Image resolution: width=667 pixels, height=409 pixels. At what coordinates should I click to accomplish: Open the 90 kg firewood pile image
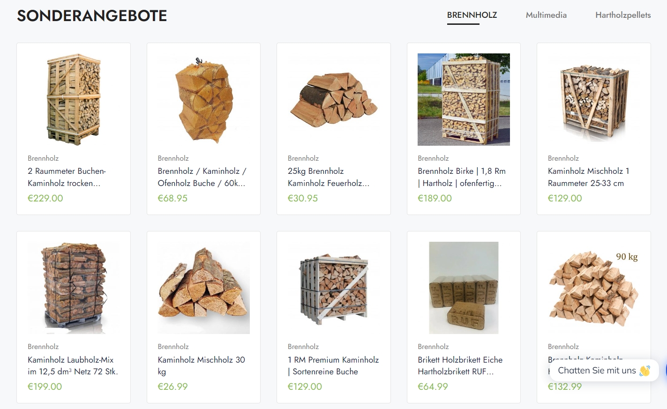click(594, 288)
